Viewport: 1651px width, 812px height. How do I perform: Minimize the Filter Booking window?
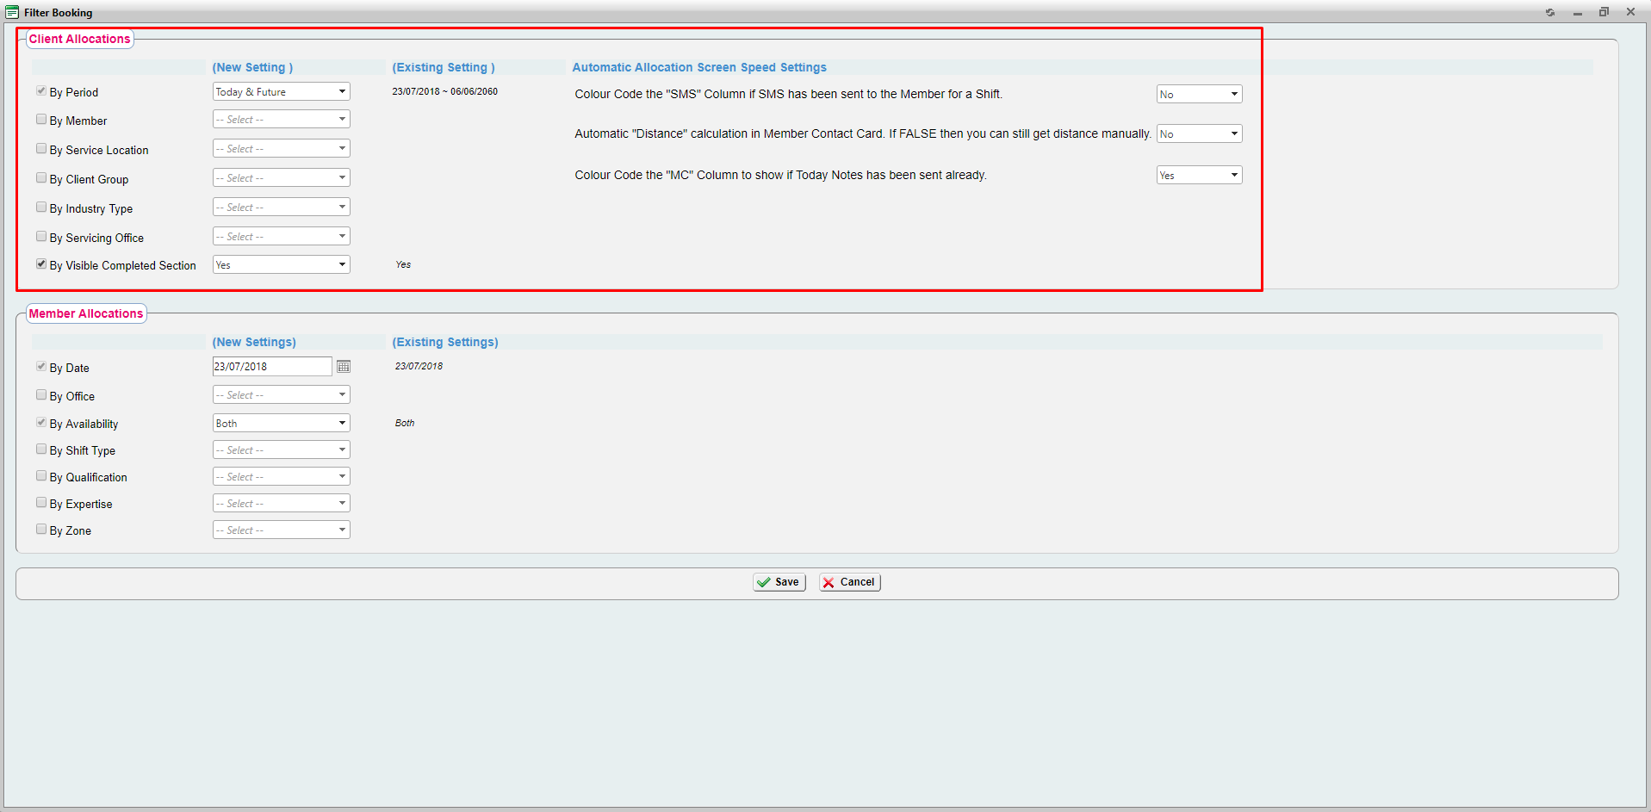1578,12
